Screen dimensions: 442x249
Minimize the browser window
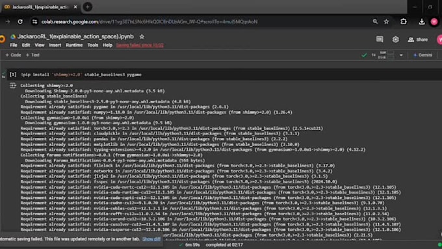coord(415,7)
